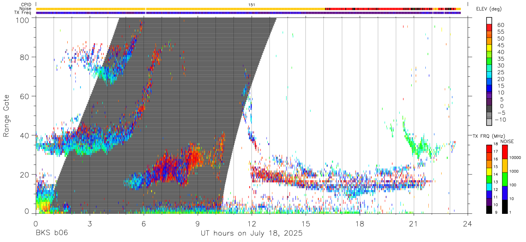This screenshot has width=526, height=242.
Task: Click the BKS b06 radar beam label
Action: point(51,233)
